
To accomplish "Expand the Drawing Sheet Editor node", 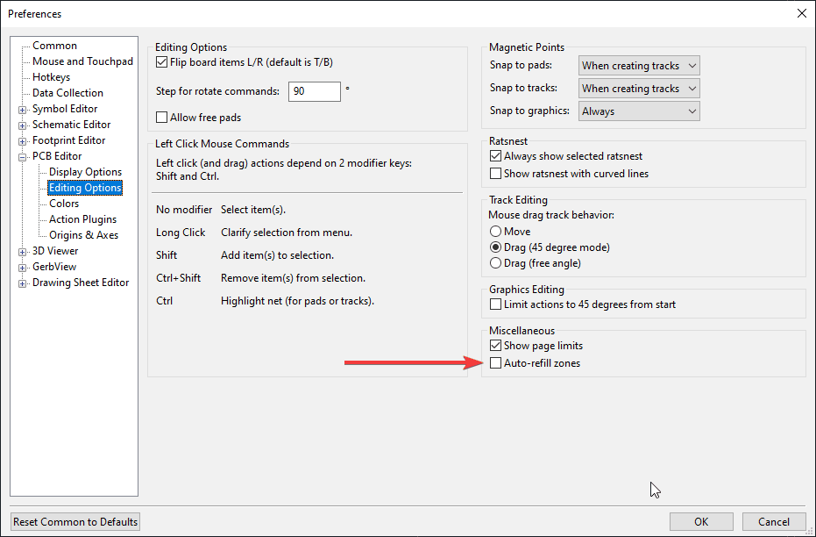I will point(23,283).
